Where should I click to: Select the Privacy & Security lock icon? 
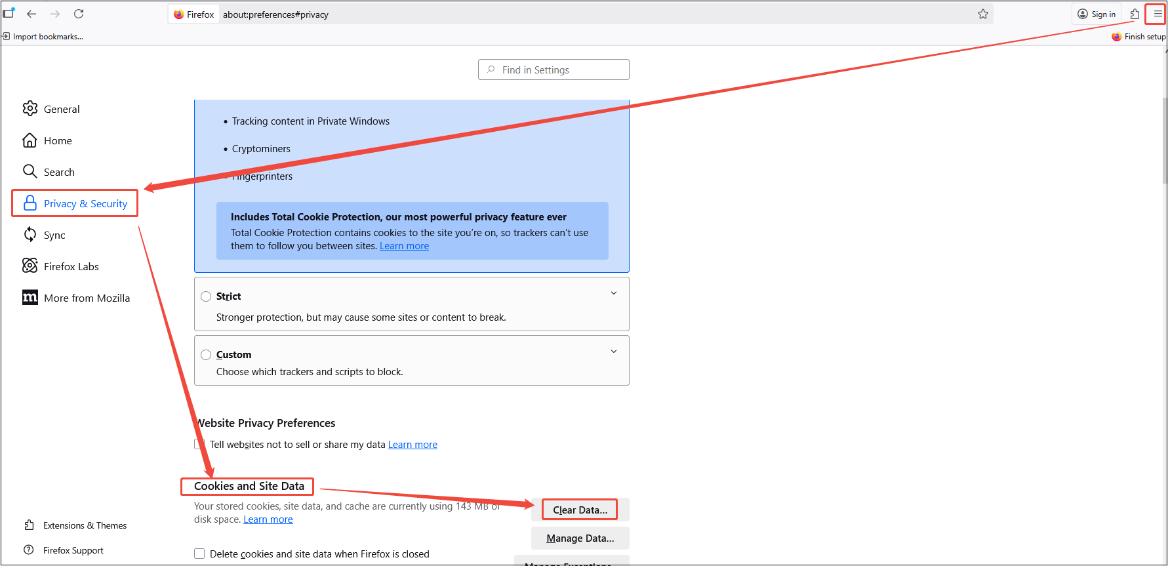[30, 203]
